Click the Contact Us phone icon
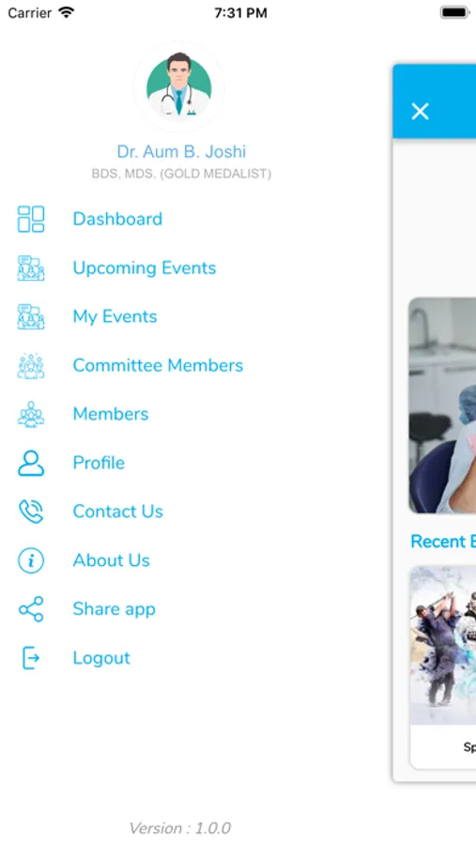The image size is (476, 845). point(31,512)
